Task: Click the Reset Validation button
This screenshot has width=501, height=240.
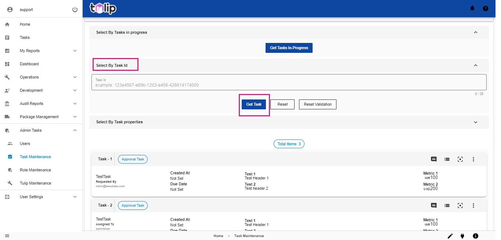Action: (318, 104)
